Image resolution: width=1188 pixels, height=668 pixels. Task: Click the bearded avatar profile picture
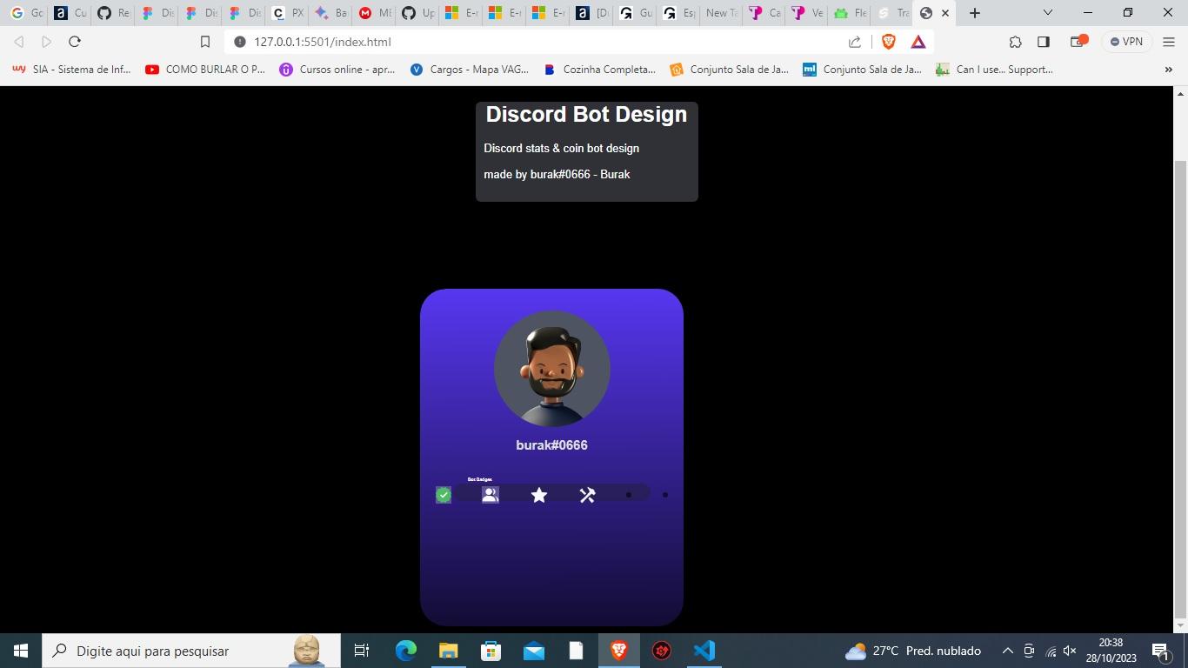pos(552,369)
